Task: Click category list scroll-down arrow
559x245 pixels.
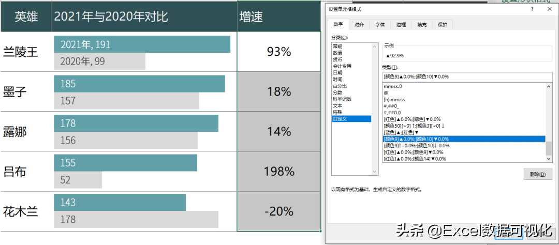Action: click(374, 172)
